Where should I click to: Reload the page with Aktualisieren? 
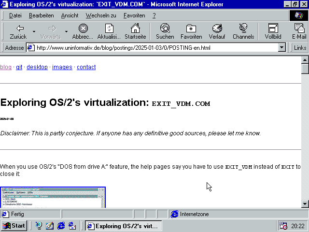pyautogui.click(x=109, y=31)
